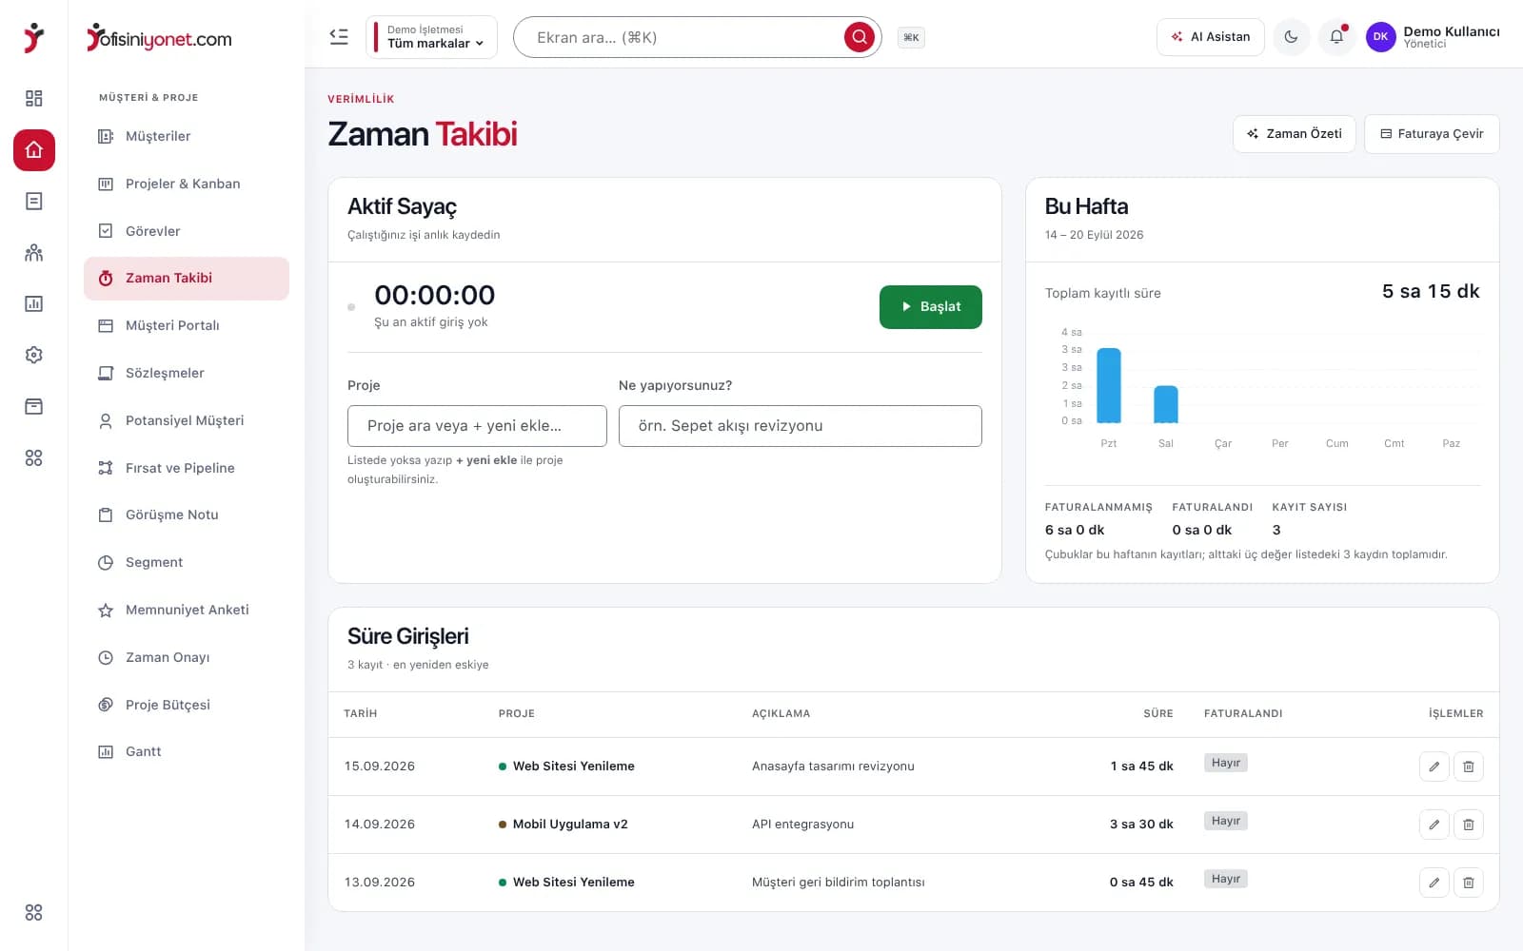Open Görevler menu item
1523x951 pixels.
[x=187, y=231]
